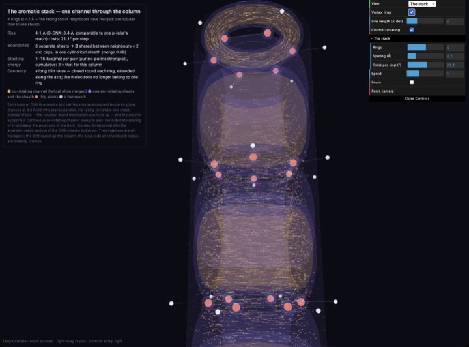Click the 'Stacking energy' label in the info panel
Image resolution: width=469 pixels, height=347 pixels.
(x=16, y=61)
